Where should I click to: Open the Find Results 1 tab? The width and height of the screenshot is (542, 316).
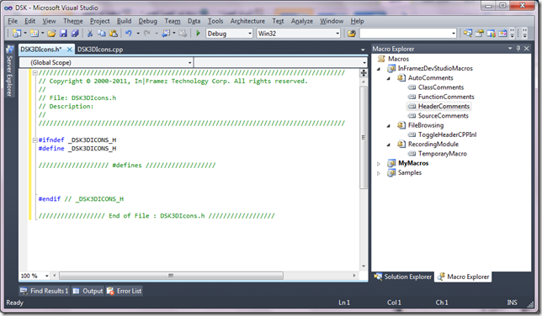45,291
